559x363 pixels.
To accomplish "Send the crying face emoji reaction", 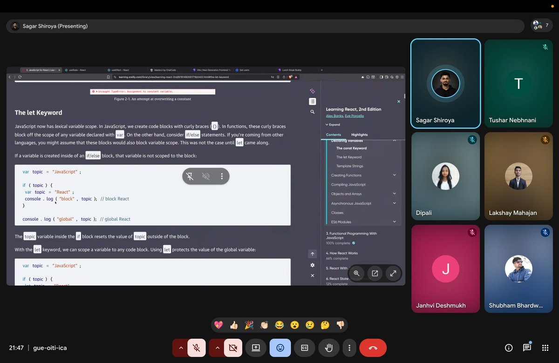I will 310,325.
